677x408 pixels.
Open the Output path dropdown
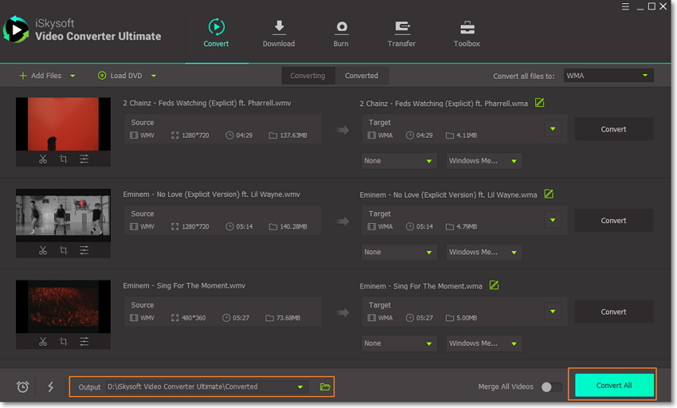pos(300,386)
